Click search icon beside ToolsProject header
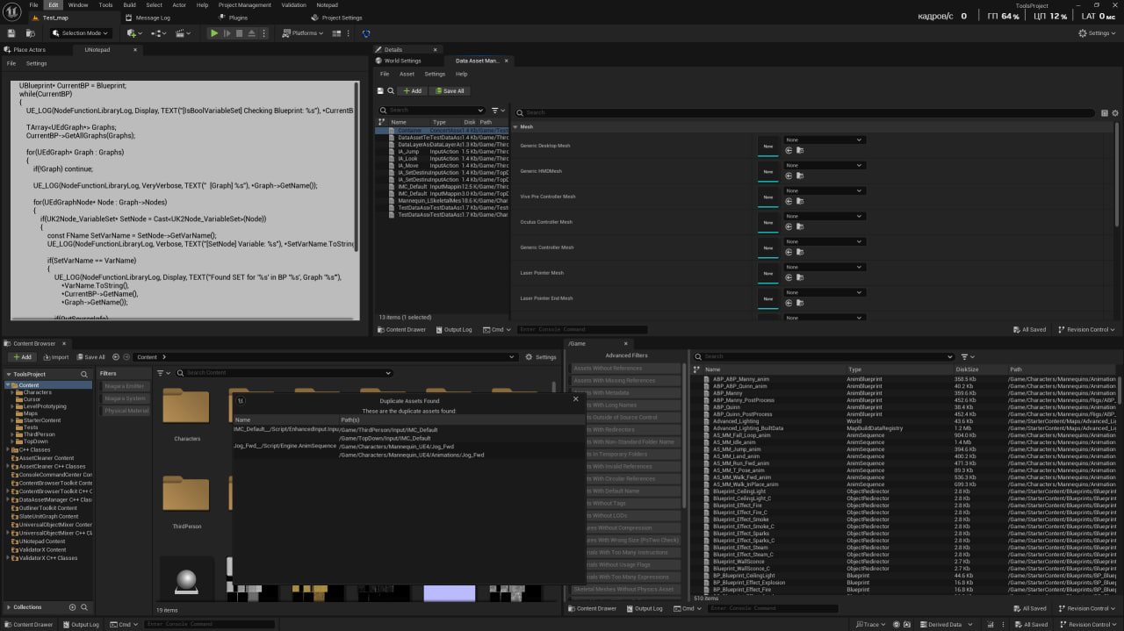 pyautogui.click(x=86, y=374)
